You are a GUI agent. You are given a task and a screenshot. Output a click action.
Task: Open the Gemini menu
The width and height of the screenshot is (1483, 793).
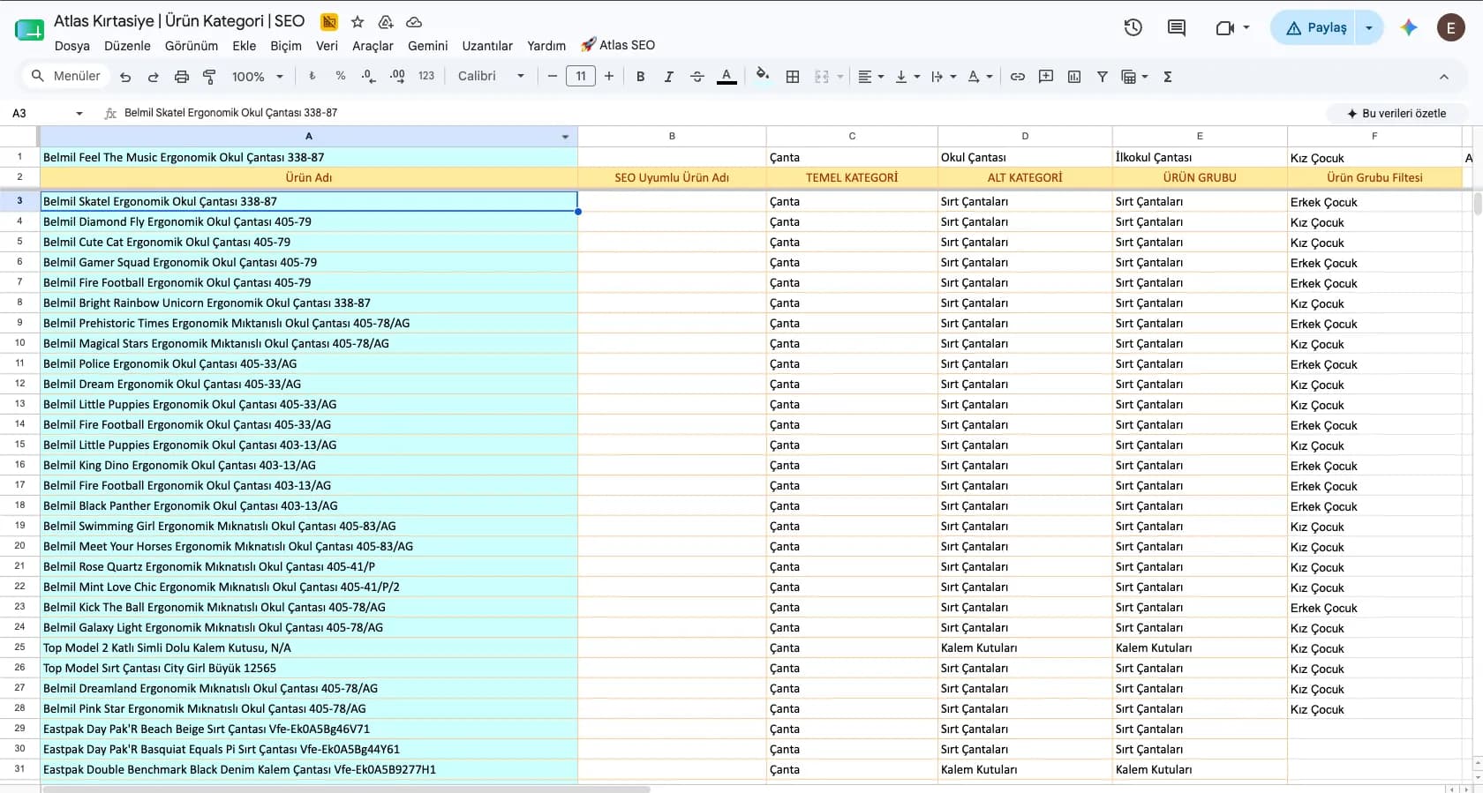click(x=427, y=46)
